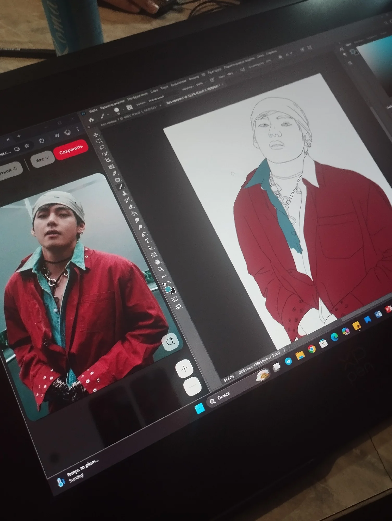Screen dimensions: 392x521
Task: Open the Windows Start menu
Action: [x=200, y=408]
